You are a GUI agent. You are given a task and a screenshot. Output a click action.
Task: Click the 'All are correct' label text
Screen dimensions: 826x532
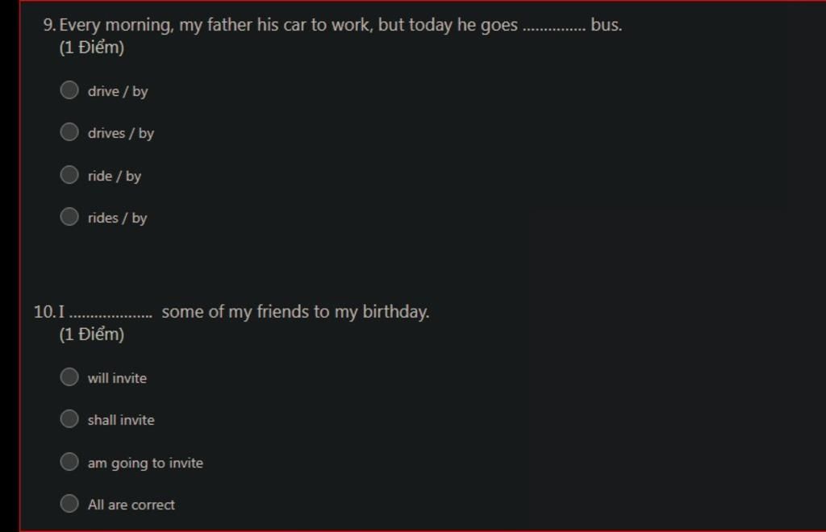tap(131, 505)
